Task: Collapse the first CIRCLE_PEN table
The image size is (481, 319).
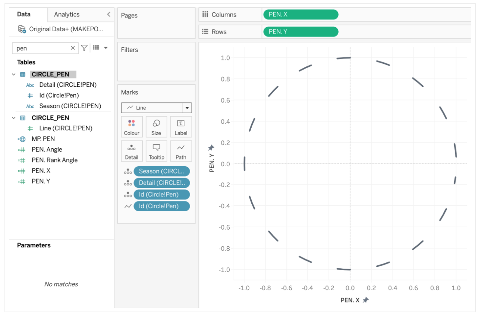Action: tap(14, 75)
